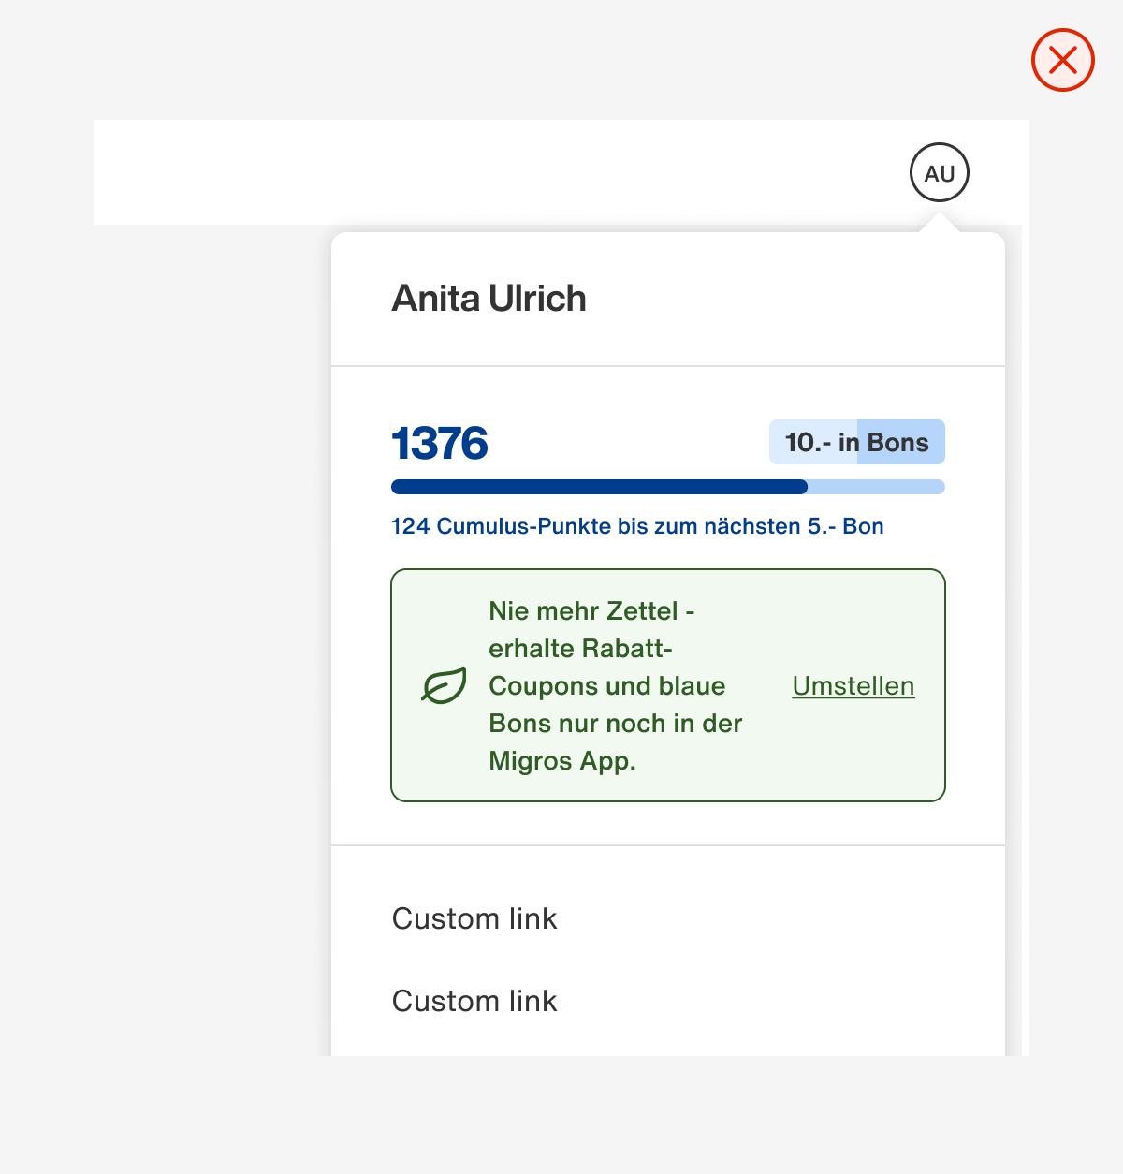Click the 10.- amount in the badge
Image resolution: width=1123 pixels, height=1174 pixels.
point(808,442)
